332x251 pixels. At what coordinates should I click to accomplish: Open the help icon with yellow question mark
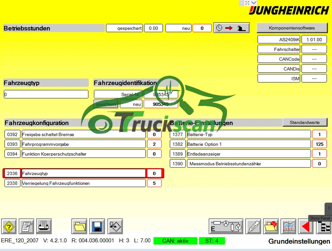click(9, 226)
